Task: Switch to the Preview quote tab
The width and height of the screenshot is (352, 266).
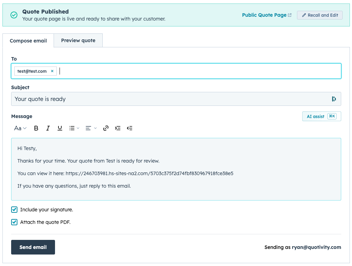Action: tap(78, 40)
